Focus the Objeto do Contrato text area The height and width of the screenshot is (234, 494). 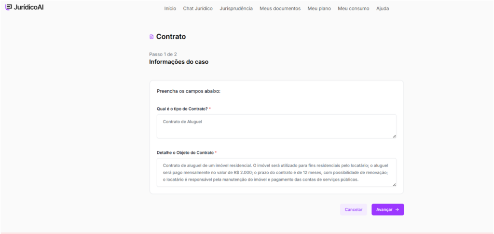276,172
